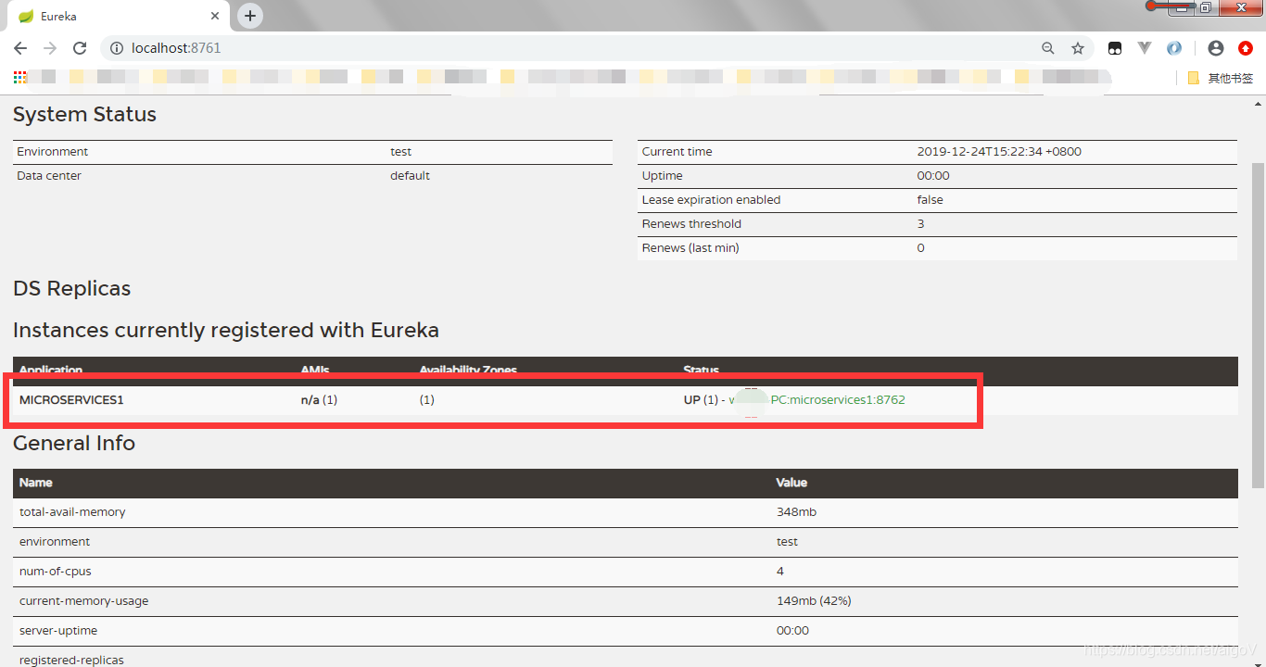Click the default data center value
This screenshot has width=1266, height=667.
[410, 176]
